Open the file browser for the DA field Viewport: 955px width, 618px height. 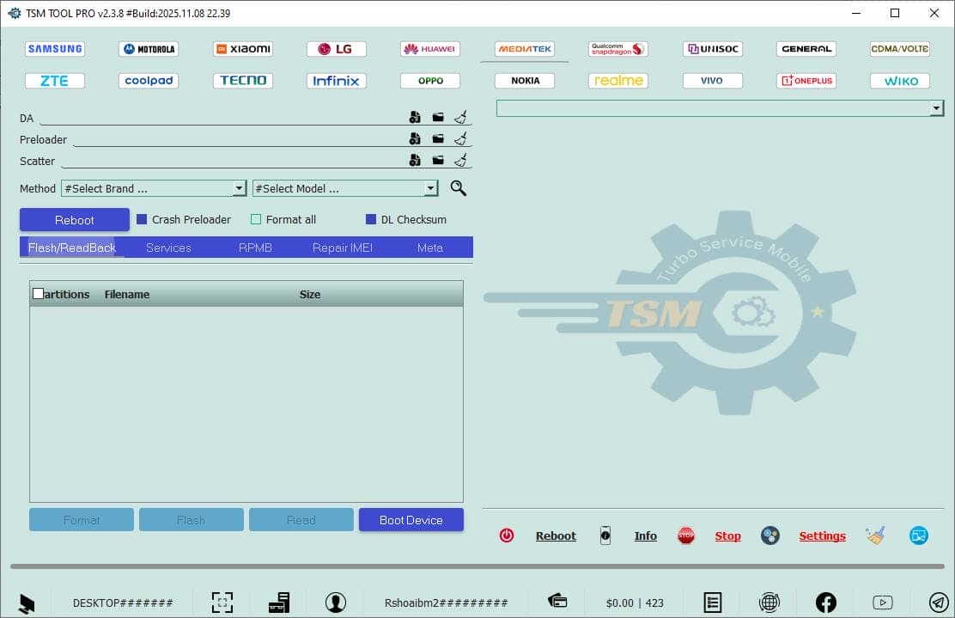point(438,117)
